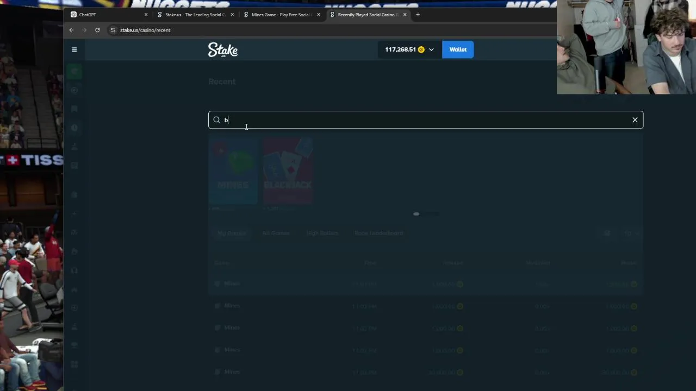Switch to the ChatGPT browser tab

pyautogui.click(x=109, y=15)
